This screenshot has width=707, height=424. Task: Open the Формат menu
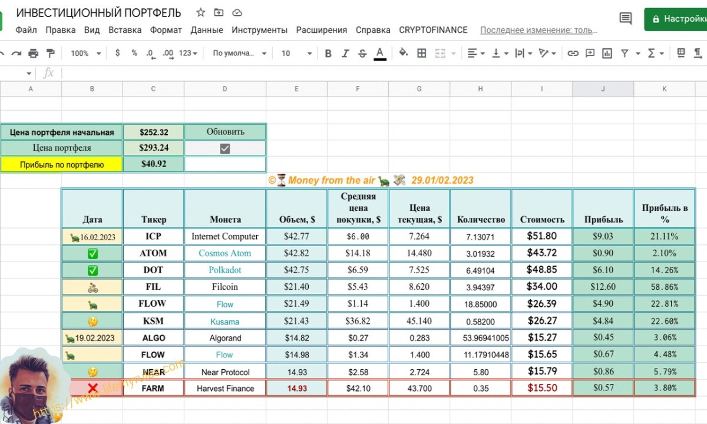click(166, 30)
